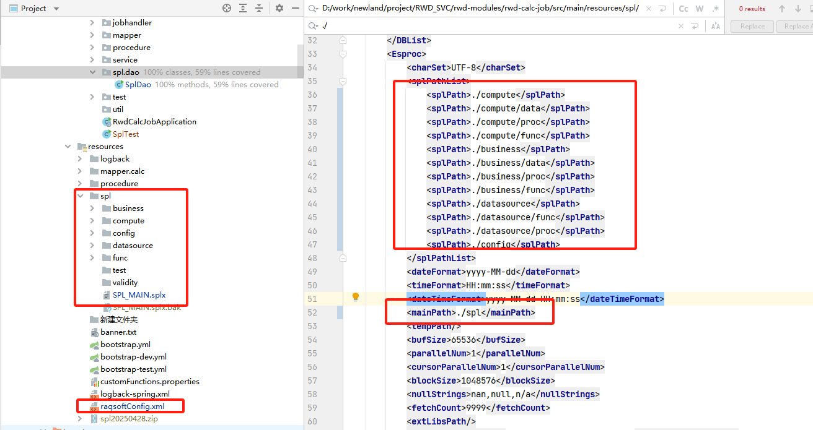Select raqsoftConfig.xml in project tree
This screenshot has width=813, height=430.
coord(132,406)
